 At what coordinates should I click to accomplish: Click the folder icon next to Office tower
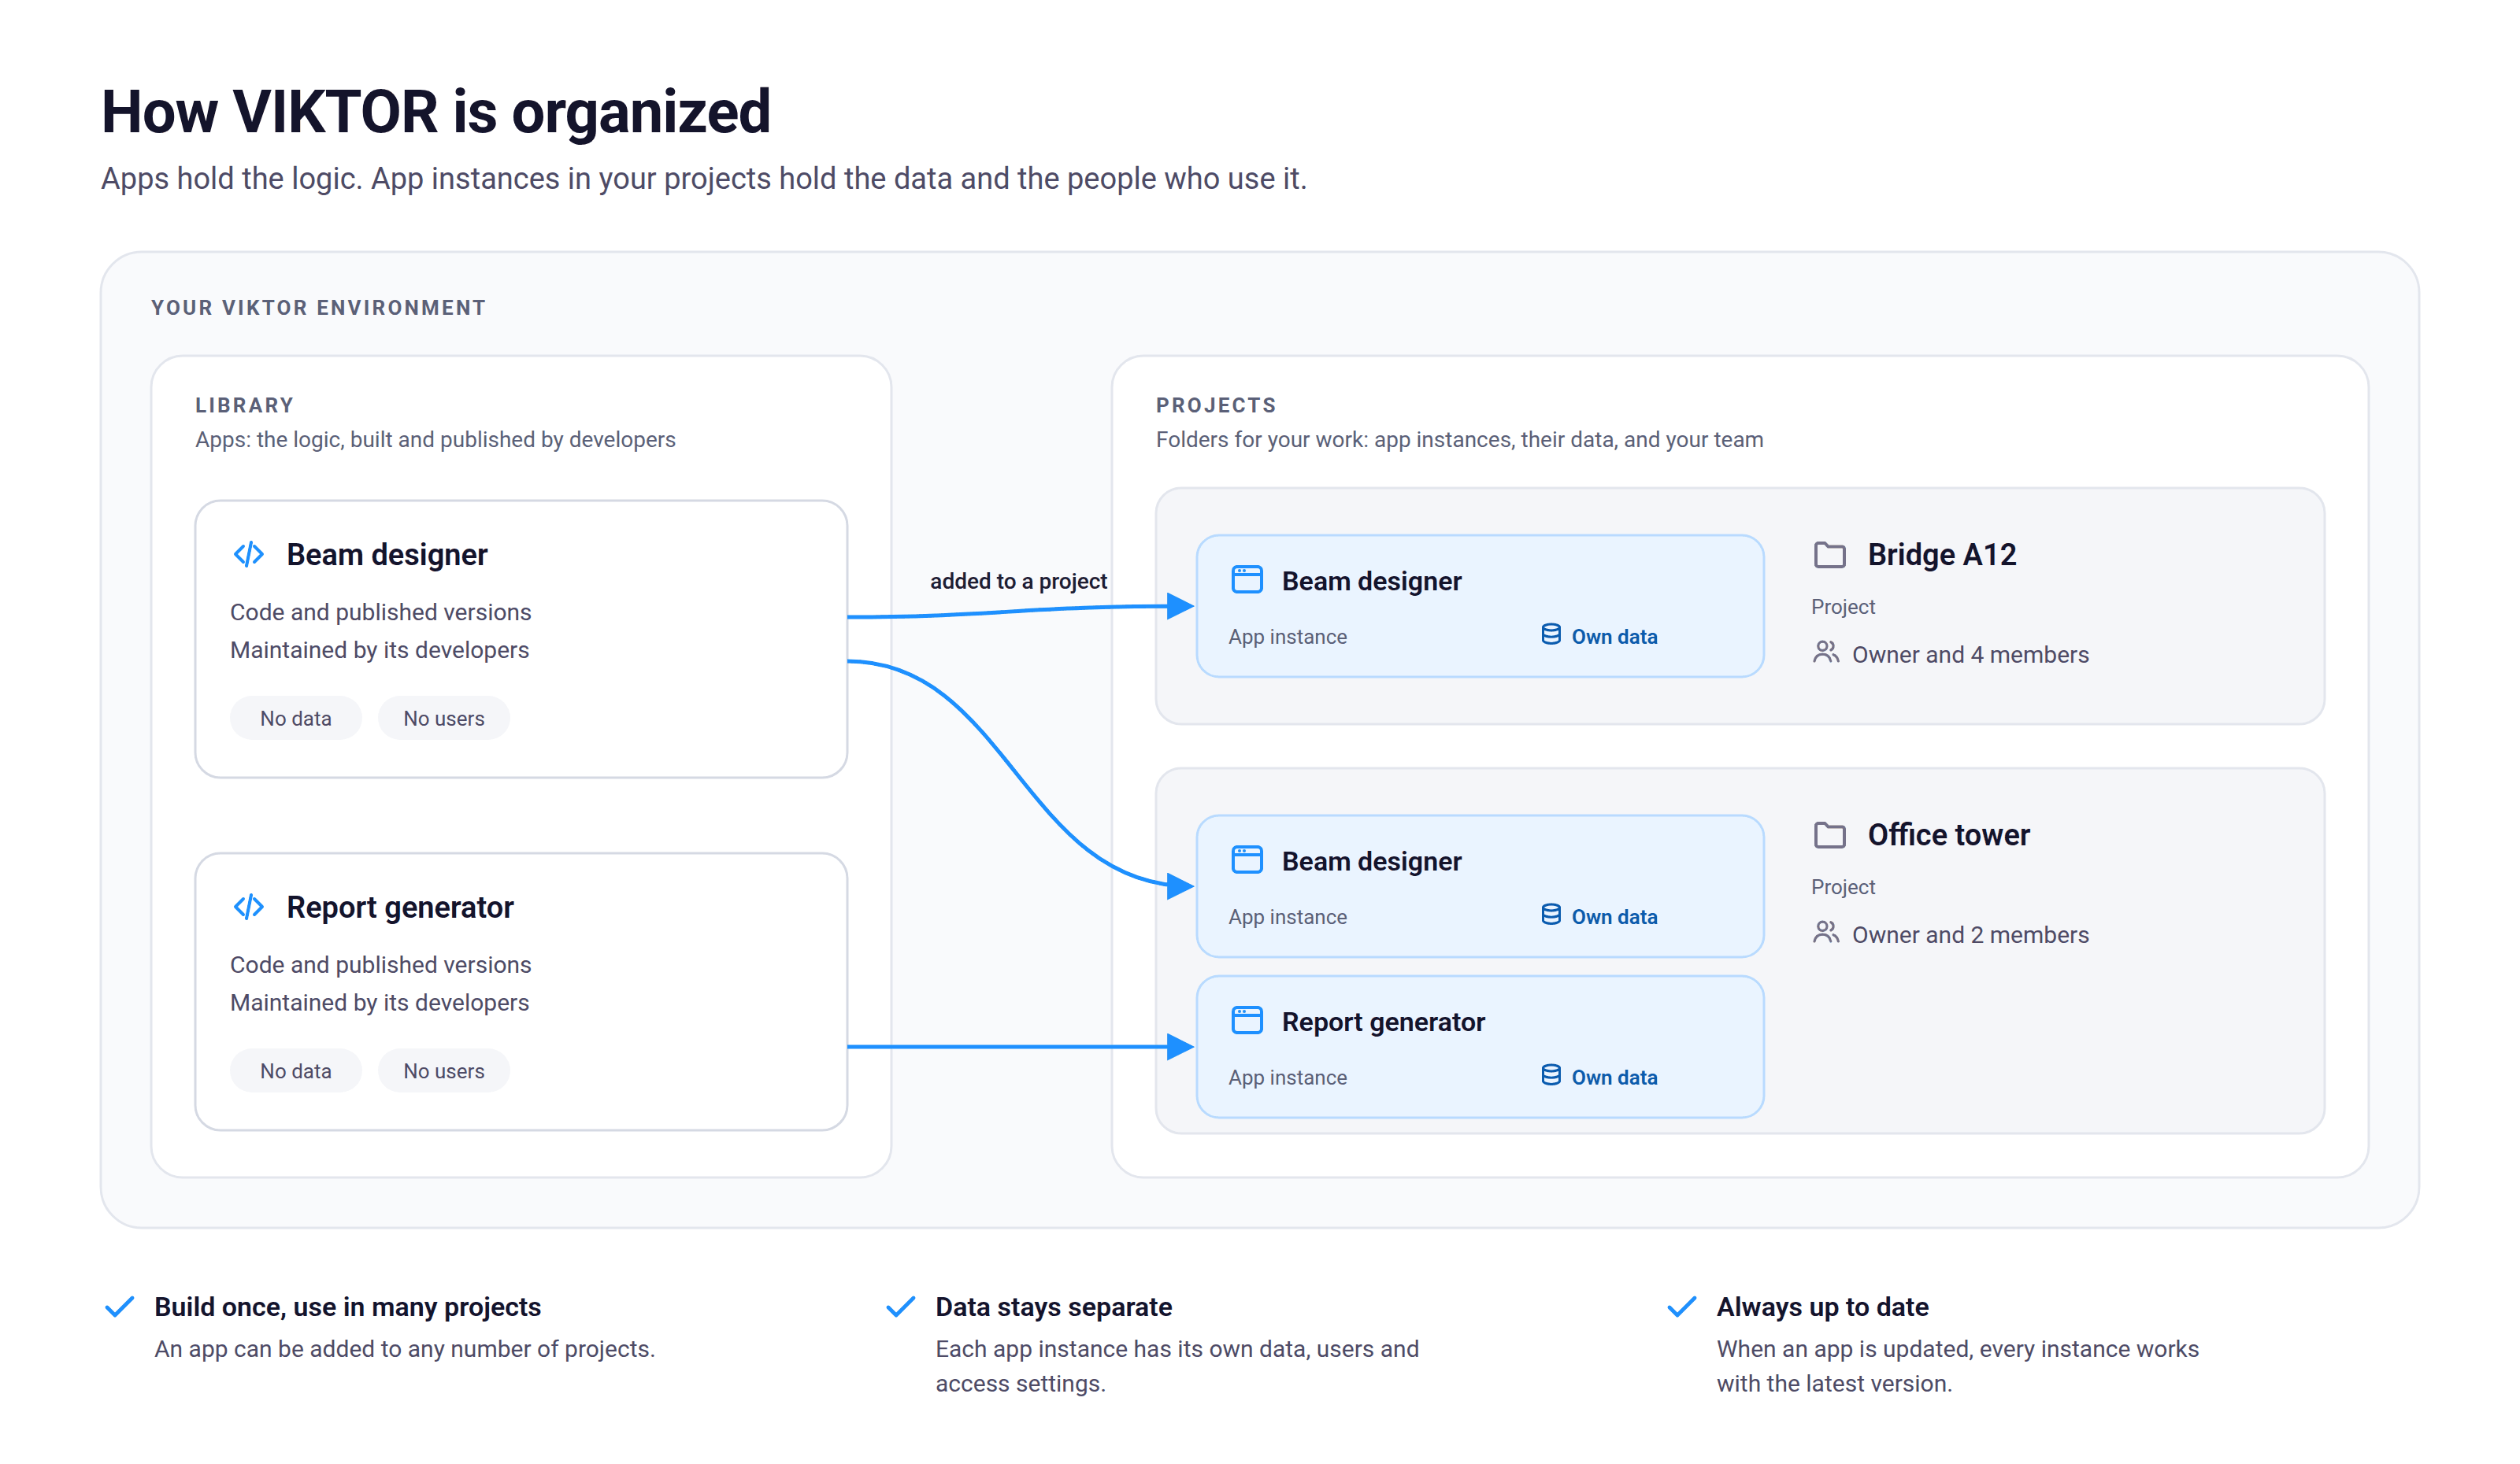coord(1830,834)
